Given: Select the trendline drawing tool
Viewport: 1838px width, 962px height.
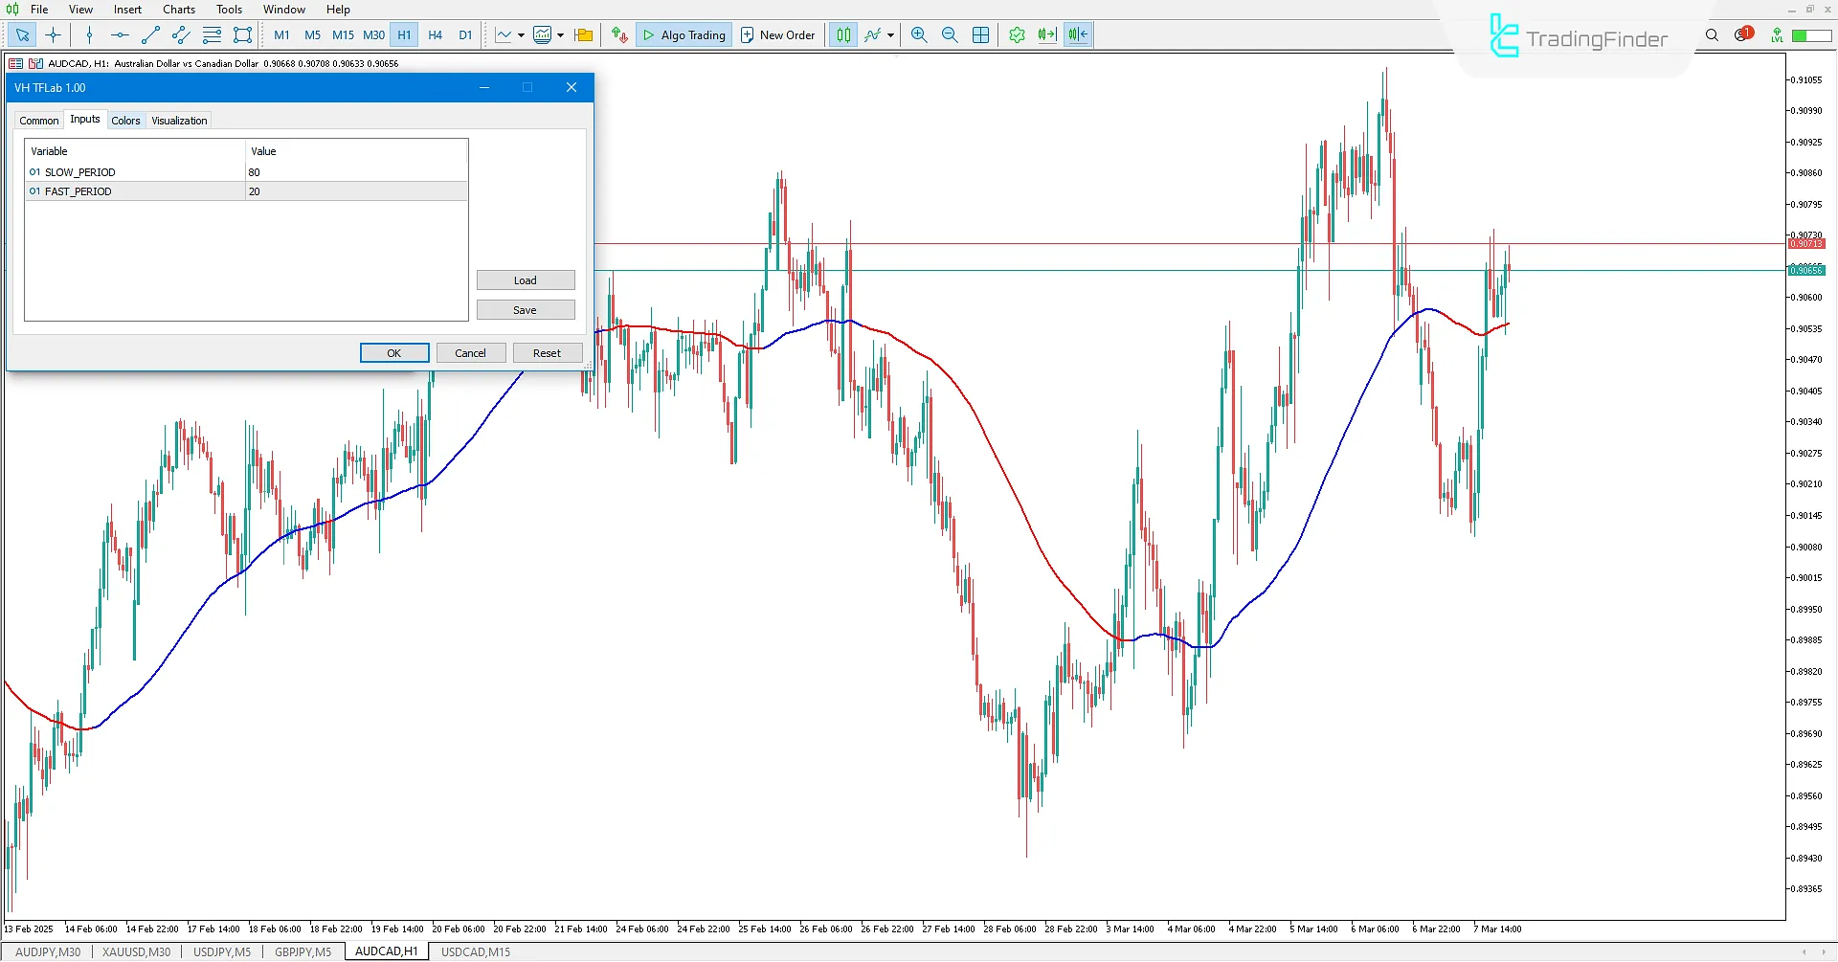Looking at the screenshot, I should tap(149, 34).
